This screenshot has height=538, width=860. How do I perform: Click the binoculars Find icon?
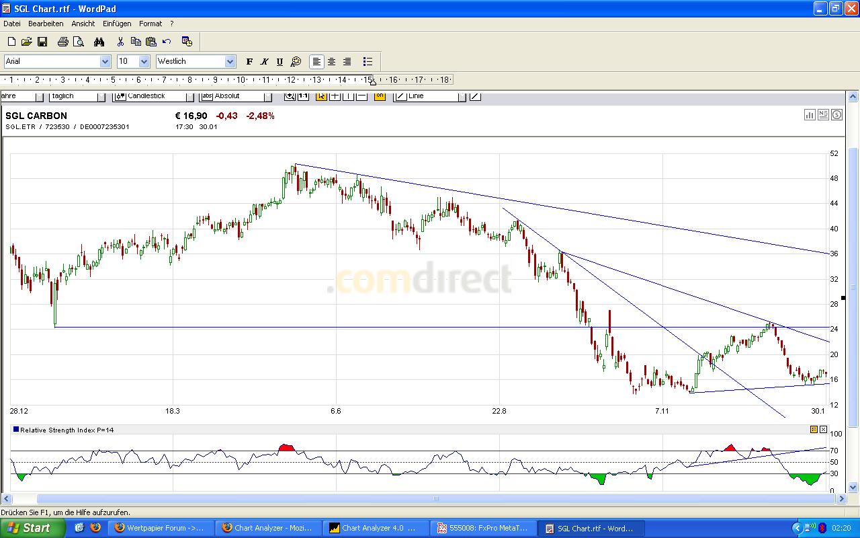99,42
